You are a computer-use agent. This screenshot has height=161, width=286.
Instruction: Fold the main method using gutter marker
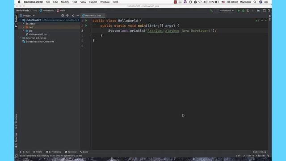91,26
